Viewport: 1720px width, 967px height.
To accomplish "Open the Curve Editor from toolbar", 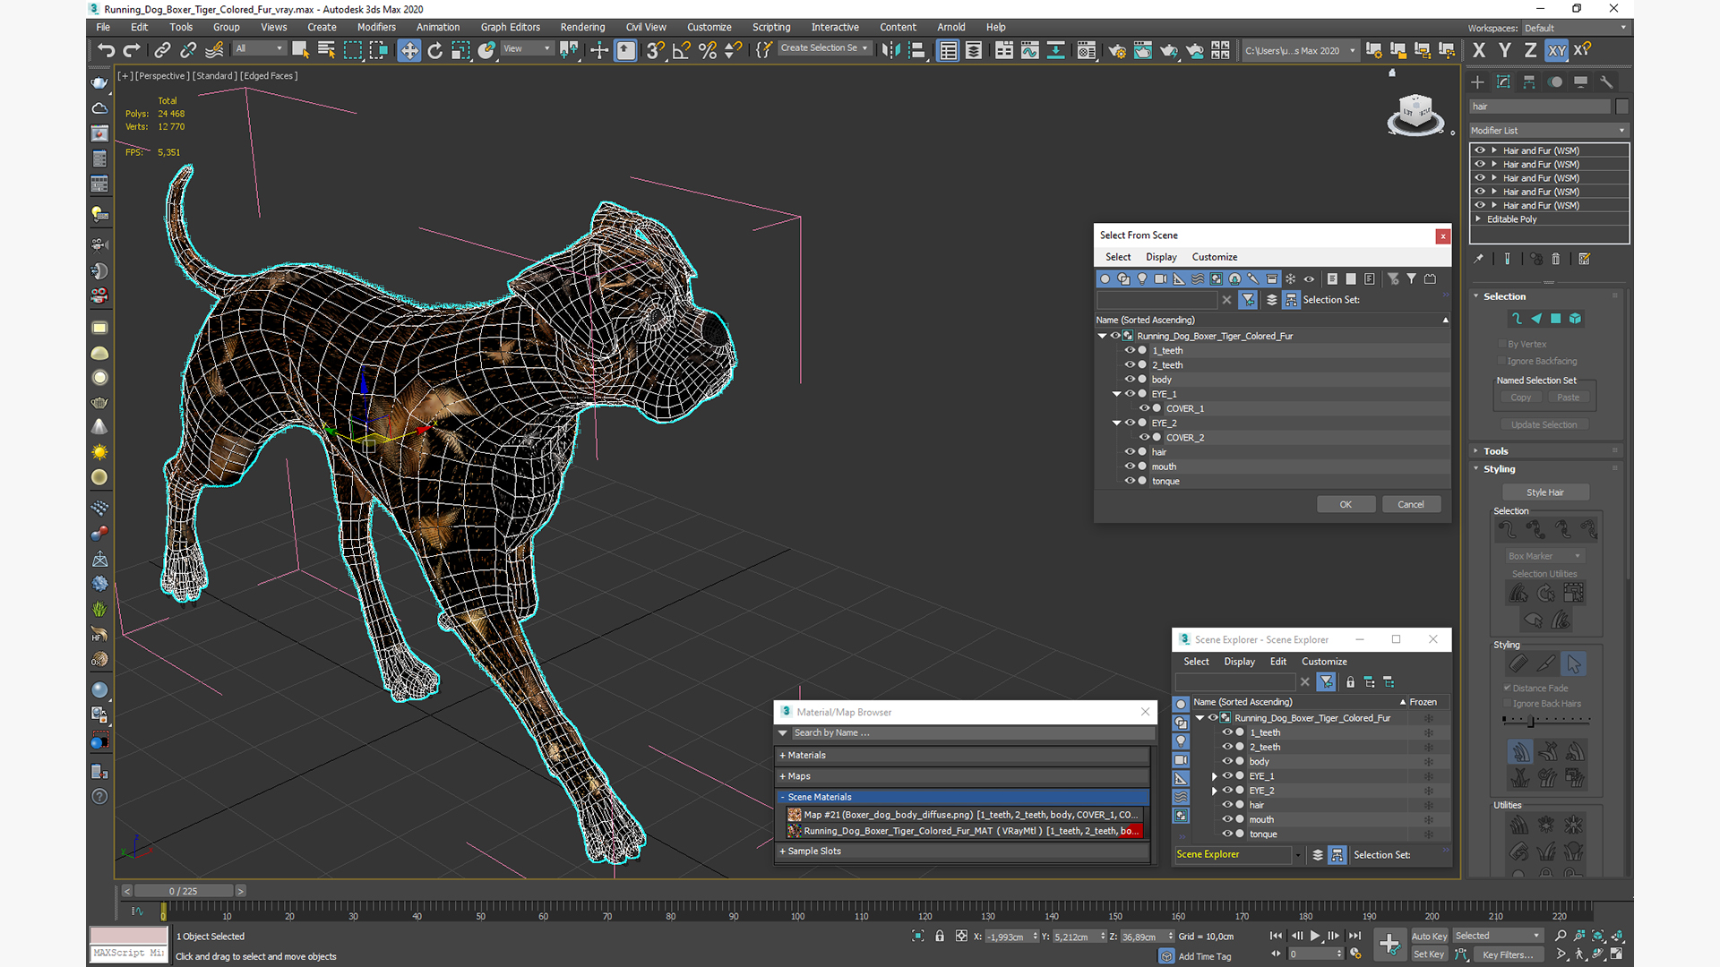I will (1030, 50).
